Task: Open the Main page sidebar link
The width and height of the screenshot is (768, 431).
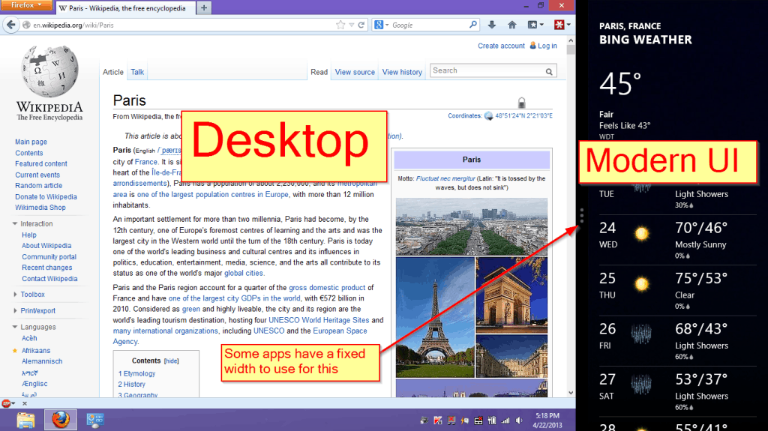Action: pos(31,142)
